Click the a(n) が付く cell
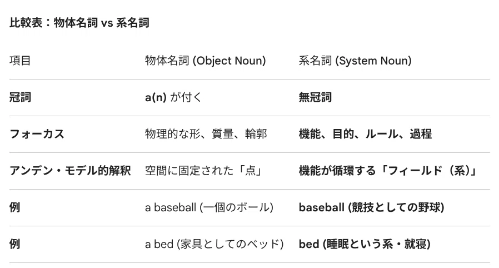This screenshot has width=499, height=268. [x=173, y=97]
